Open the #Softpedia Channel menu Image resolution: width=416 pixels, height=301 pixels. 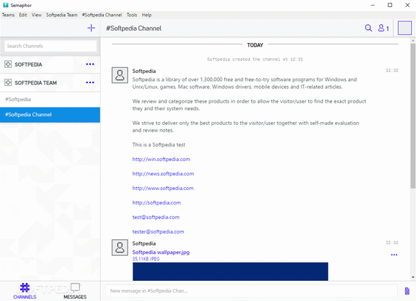click(x=102, y=15)
